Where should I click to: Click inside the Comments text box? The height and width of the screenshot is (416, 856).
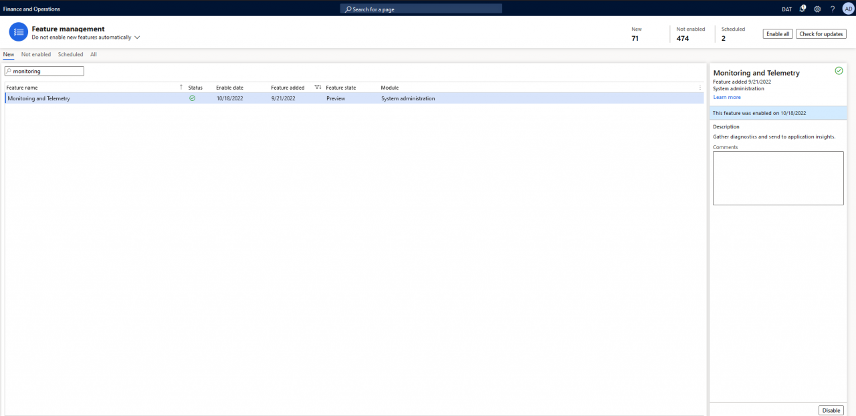point(778,178)
